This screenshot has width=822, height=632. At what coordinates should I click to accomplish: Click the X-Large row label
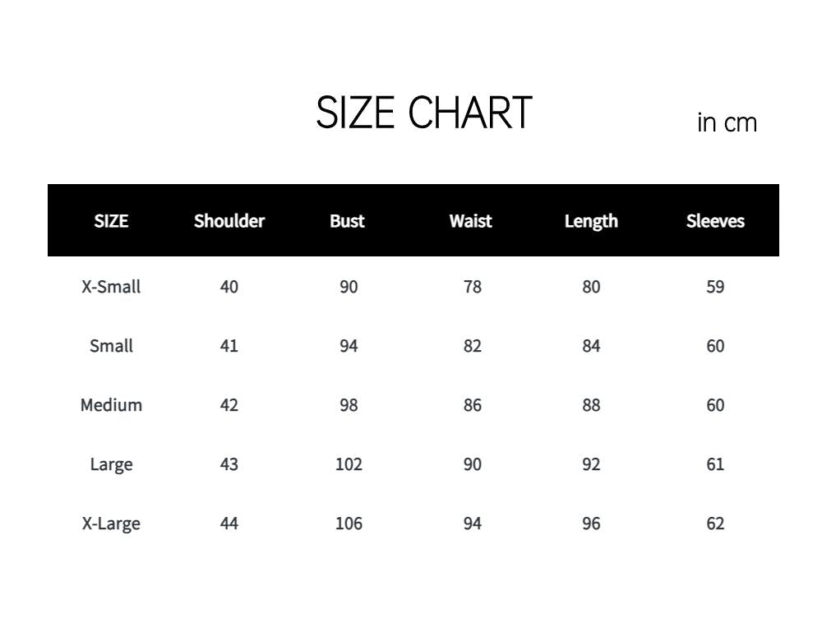pyautogui.click(x=111, y=524)
